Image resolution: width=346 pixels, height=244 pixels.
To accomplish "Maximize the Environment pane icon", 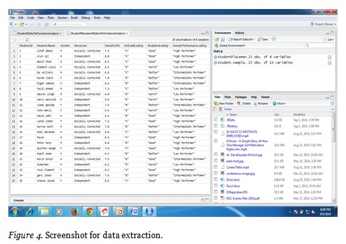I will 332,33.
